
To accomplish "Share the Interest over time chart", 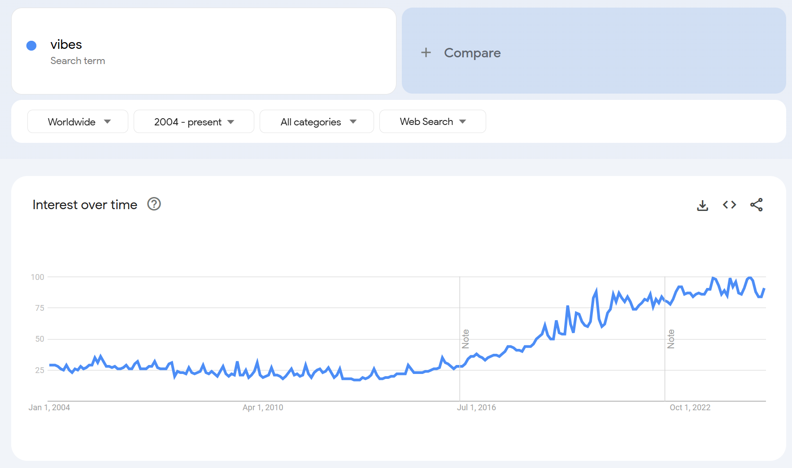I will (757, 205).
